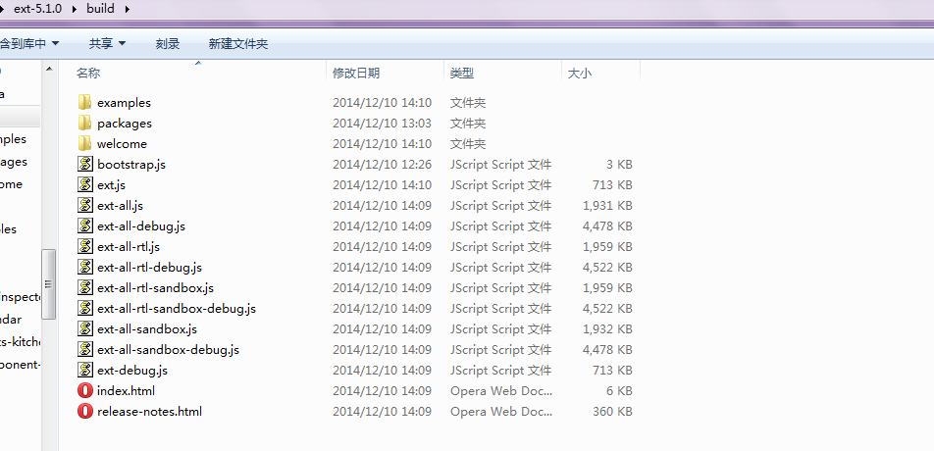Select the file name ext-all-sandbox-debug.js
This screenshot has height=451, width=934.
pos(169,350)
